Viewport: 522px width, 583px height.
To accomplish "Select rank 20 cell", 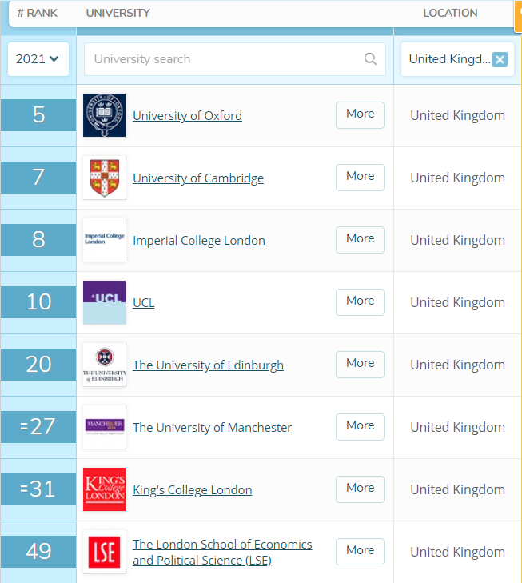I will [38, 365].
